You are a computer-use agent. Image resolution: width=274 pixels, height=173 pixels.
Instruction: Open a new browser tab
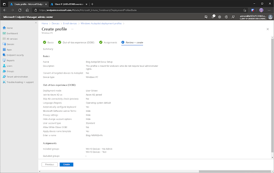[92, 4]
